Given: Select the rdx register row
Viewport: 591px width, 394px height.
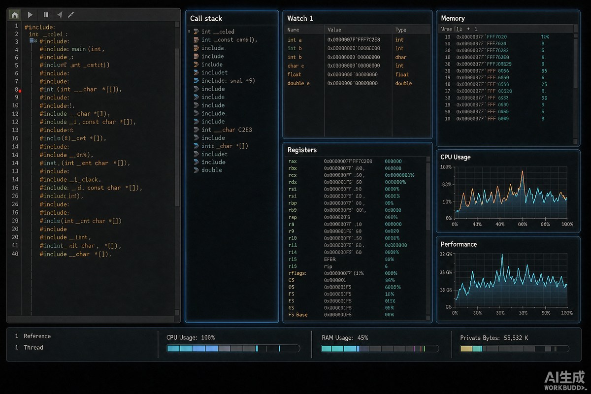Looking at the screenshot, I should [x=356, y=182].
